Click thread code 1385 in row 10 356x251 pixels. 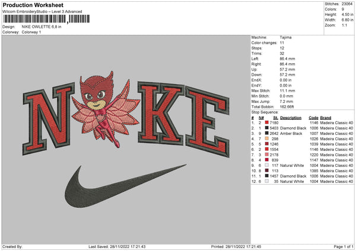pos(314,170)
